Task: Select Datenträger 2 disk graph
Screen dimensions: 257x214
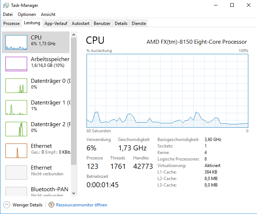Action: (16, 129)
